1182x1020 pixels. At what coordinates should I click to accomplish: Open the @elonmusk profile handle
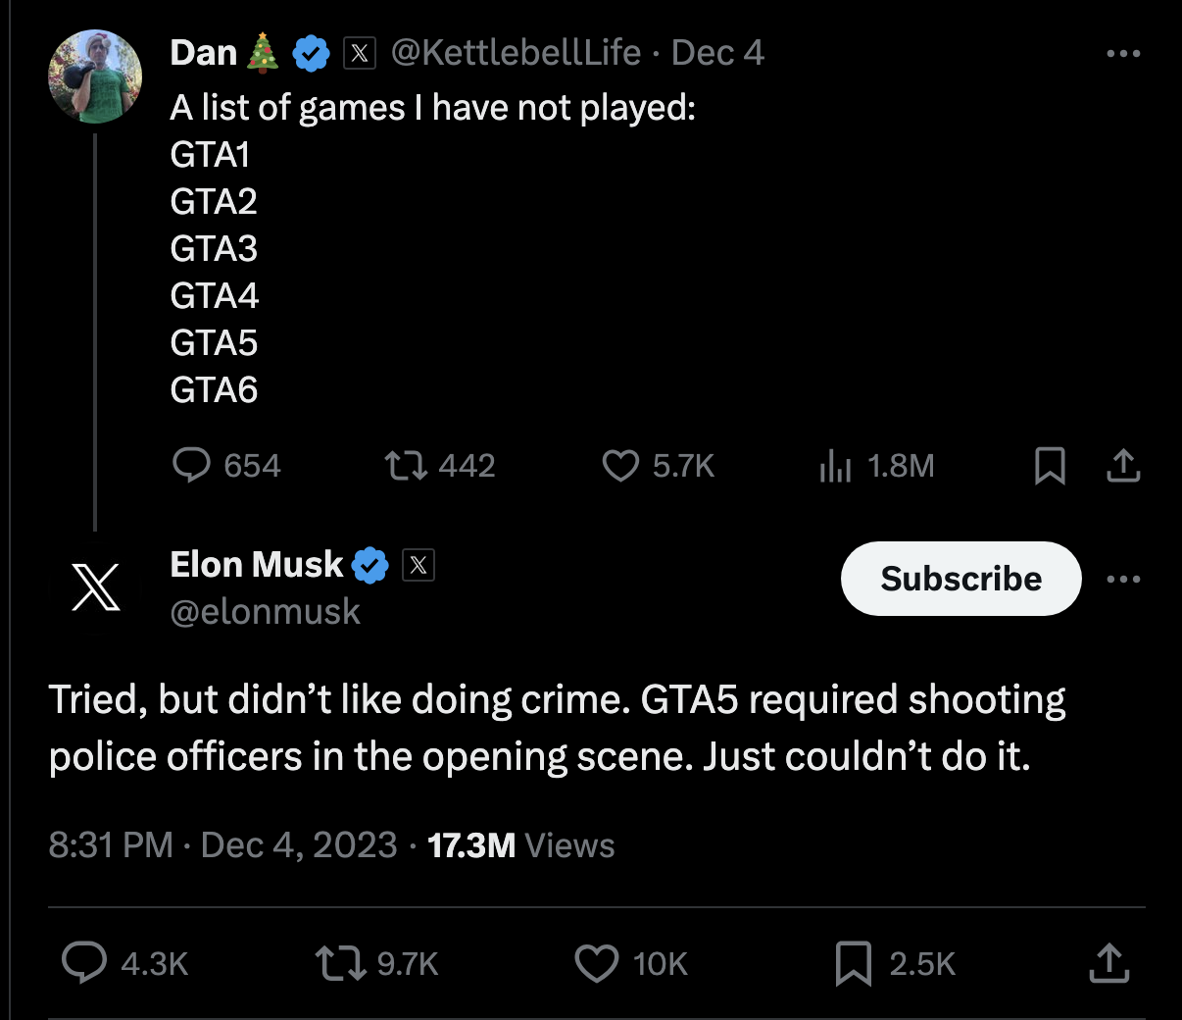(x=265, y=612)
